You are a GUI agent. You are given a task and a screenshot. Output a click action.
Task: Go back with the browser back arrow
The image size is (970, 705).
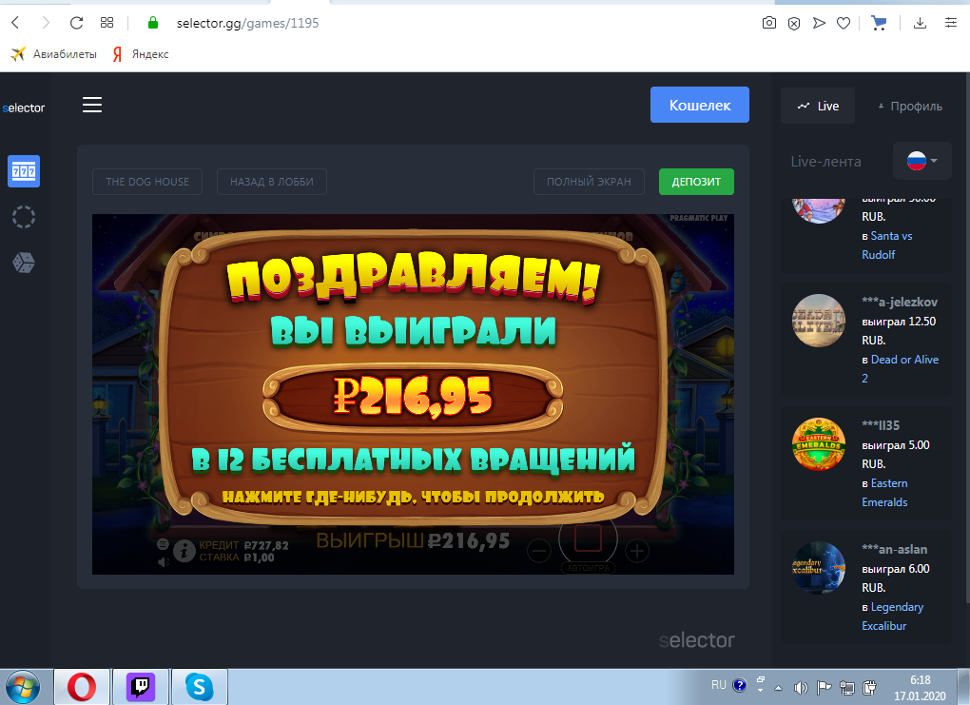pos(16,23)
